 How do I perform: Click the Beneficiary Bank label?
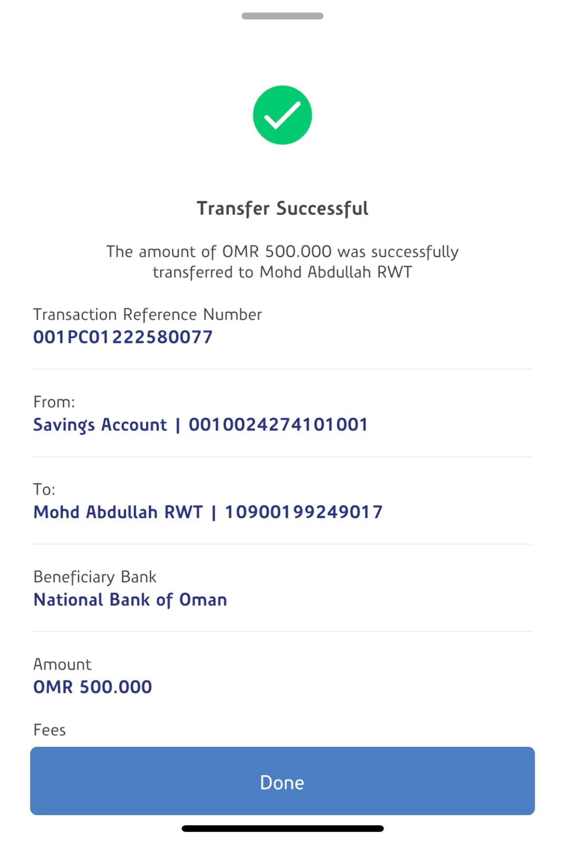[x=95, y=577]
